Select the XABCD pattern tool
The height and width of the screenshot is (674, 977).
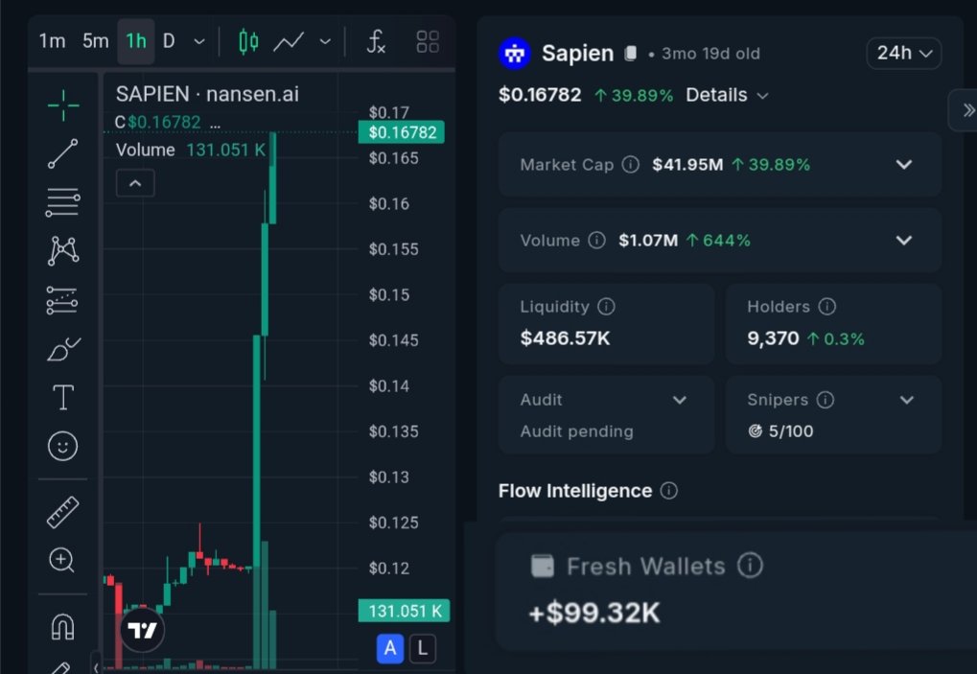coord(63,251)
